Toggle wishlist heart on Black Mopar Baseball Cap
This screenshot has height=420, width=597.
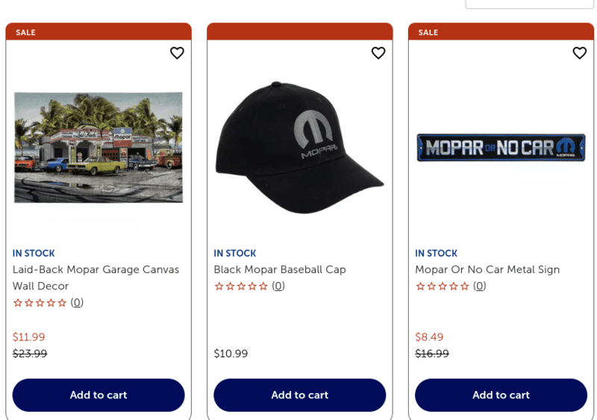(378, 53)
